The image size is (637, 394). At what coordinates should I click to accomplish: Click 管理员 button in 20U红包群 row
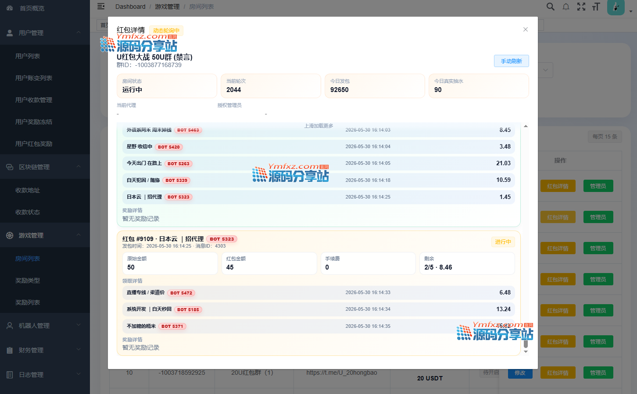tap(598, 373)
